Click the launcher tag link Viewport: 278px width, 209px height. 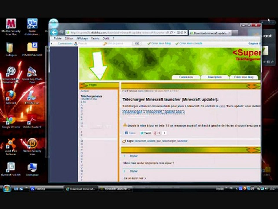(x=182, y=141)
